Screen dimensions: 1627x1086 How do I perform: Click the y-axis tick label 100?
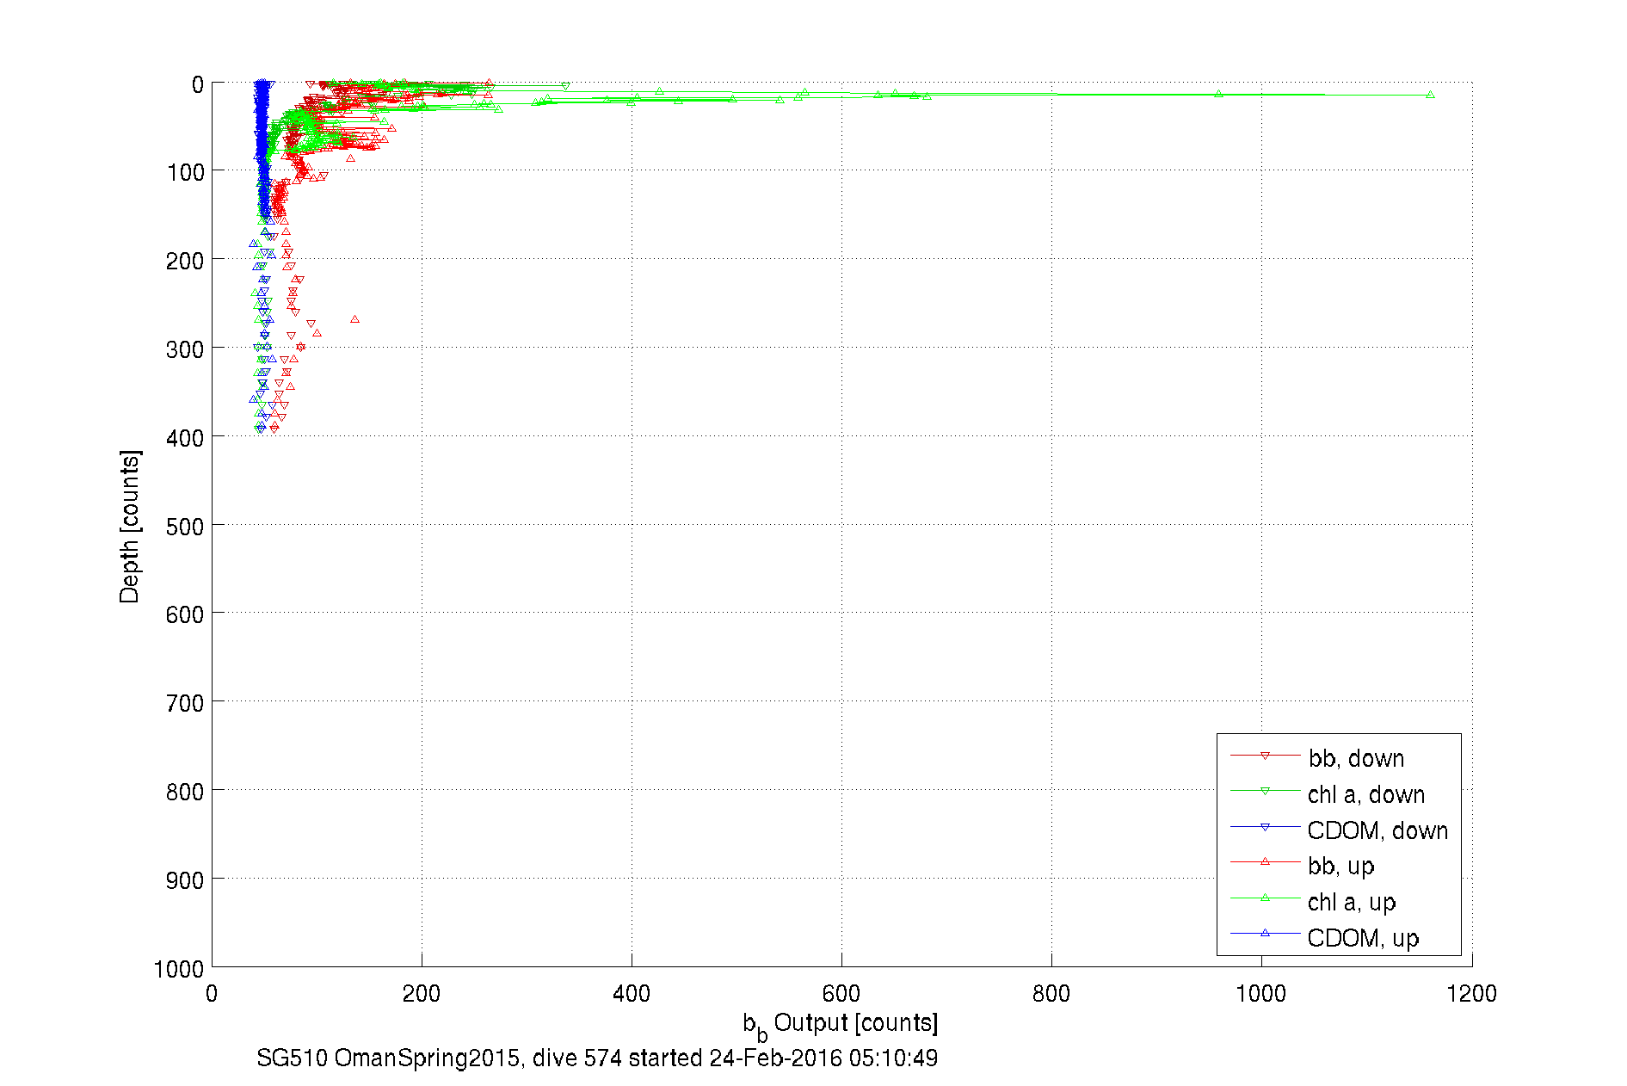(x=185, y=172)
